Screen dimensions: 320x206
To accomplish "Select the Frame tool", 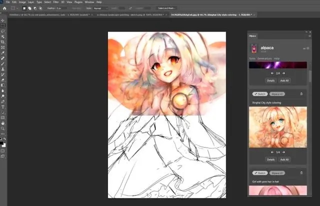I will coord(2,47).
